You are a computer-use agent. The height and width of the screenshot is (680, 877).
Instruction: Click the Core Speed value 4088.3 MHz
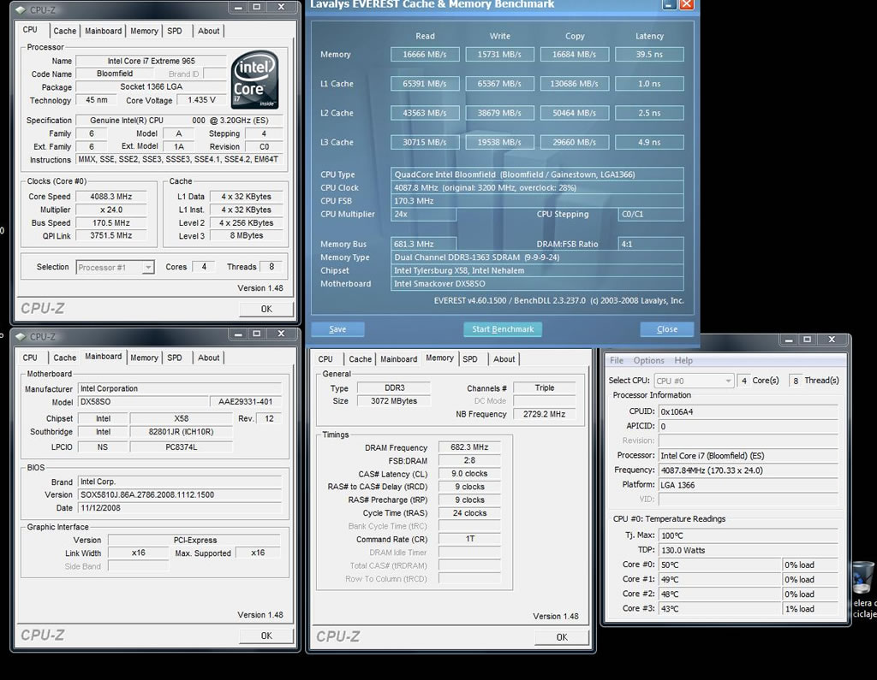tap(111, 197)
